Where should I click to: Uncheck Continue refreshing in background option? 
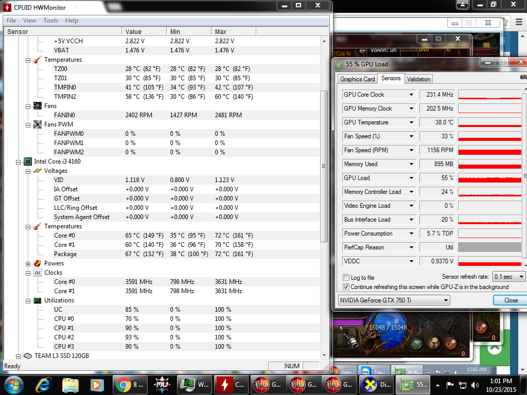coord(346,287)
